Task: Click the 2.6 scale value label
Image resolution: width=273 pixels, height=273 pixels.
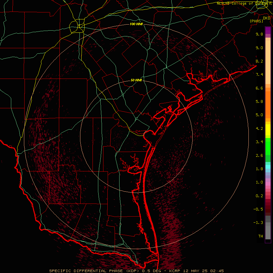Action: [x=259, y=156]
